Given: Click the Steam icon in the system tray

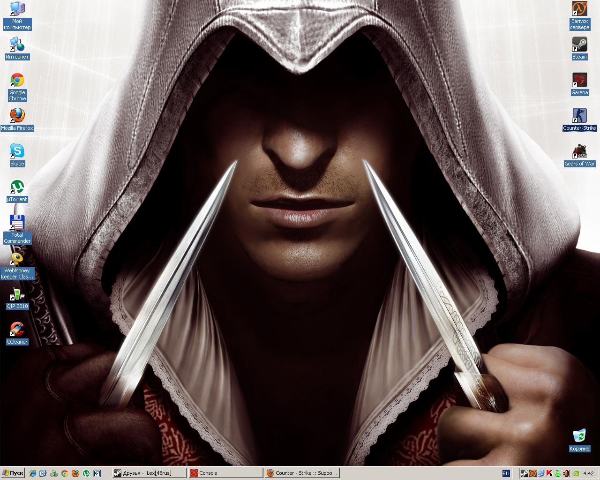Looking at the screenshot, I should coord(525,473).
